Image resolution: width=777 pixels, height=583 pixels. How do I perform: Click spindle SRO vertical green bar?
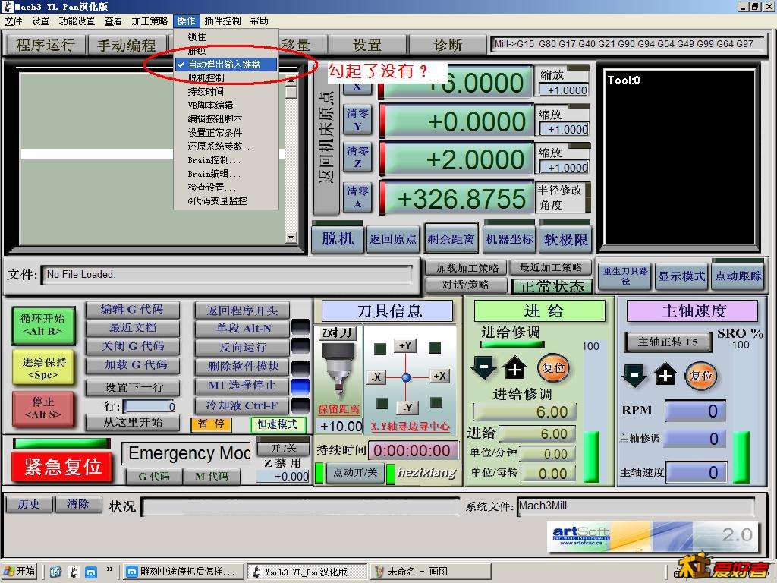(741, 456)
